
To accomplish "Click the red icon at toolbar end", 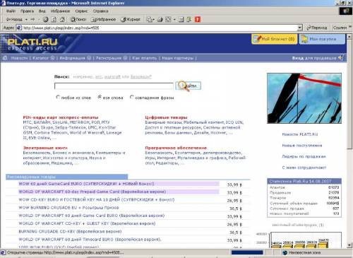I will pos(198,20).
